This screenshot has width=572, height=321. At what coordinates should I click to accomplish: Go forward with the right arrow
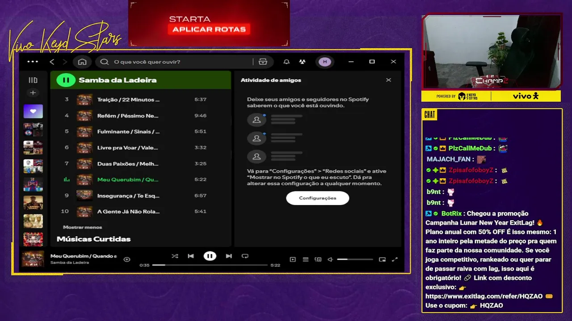tap(65, 62)
